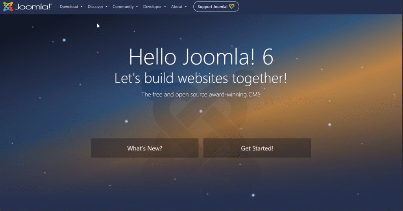This screenshot has height=211, width=403.
Task: Click 'Let's build websites together!' text
Action: click(x=201, y=78)
